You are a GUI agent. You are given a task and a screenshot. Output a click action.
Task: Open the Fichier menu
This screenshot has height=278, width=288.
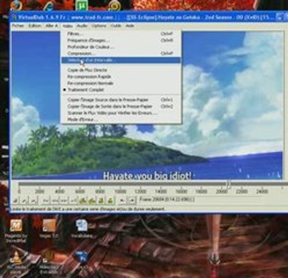tap(18, 26)
